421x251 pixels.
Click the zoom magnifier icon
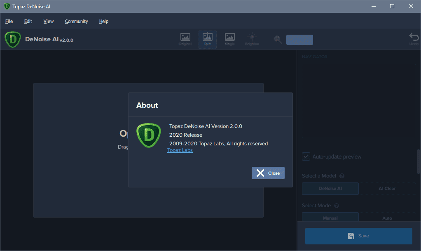point(278,40)
